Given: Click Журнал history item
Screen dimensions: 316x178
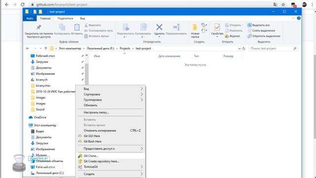Looking at the screenshot, I should tap(233, 36).
